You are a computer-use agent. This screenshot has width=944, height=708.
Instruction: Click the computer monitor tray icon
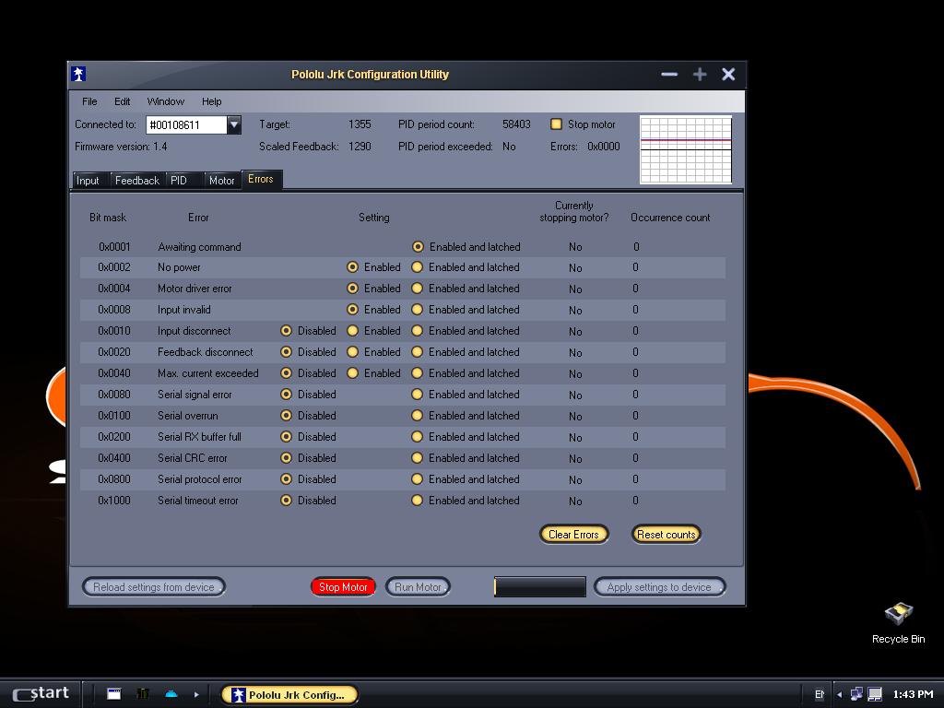pos(875,694)
